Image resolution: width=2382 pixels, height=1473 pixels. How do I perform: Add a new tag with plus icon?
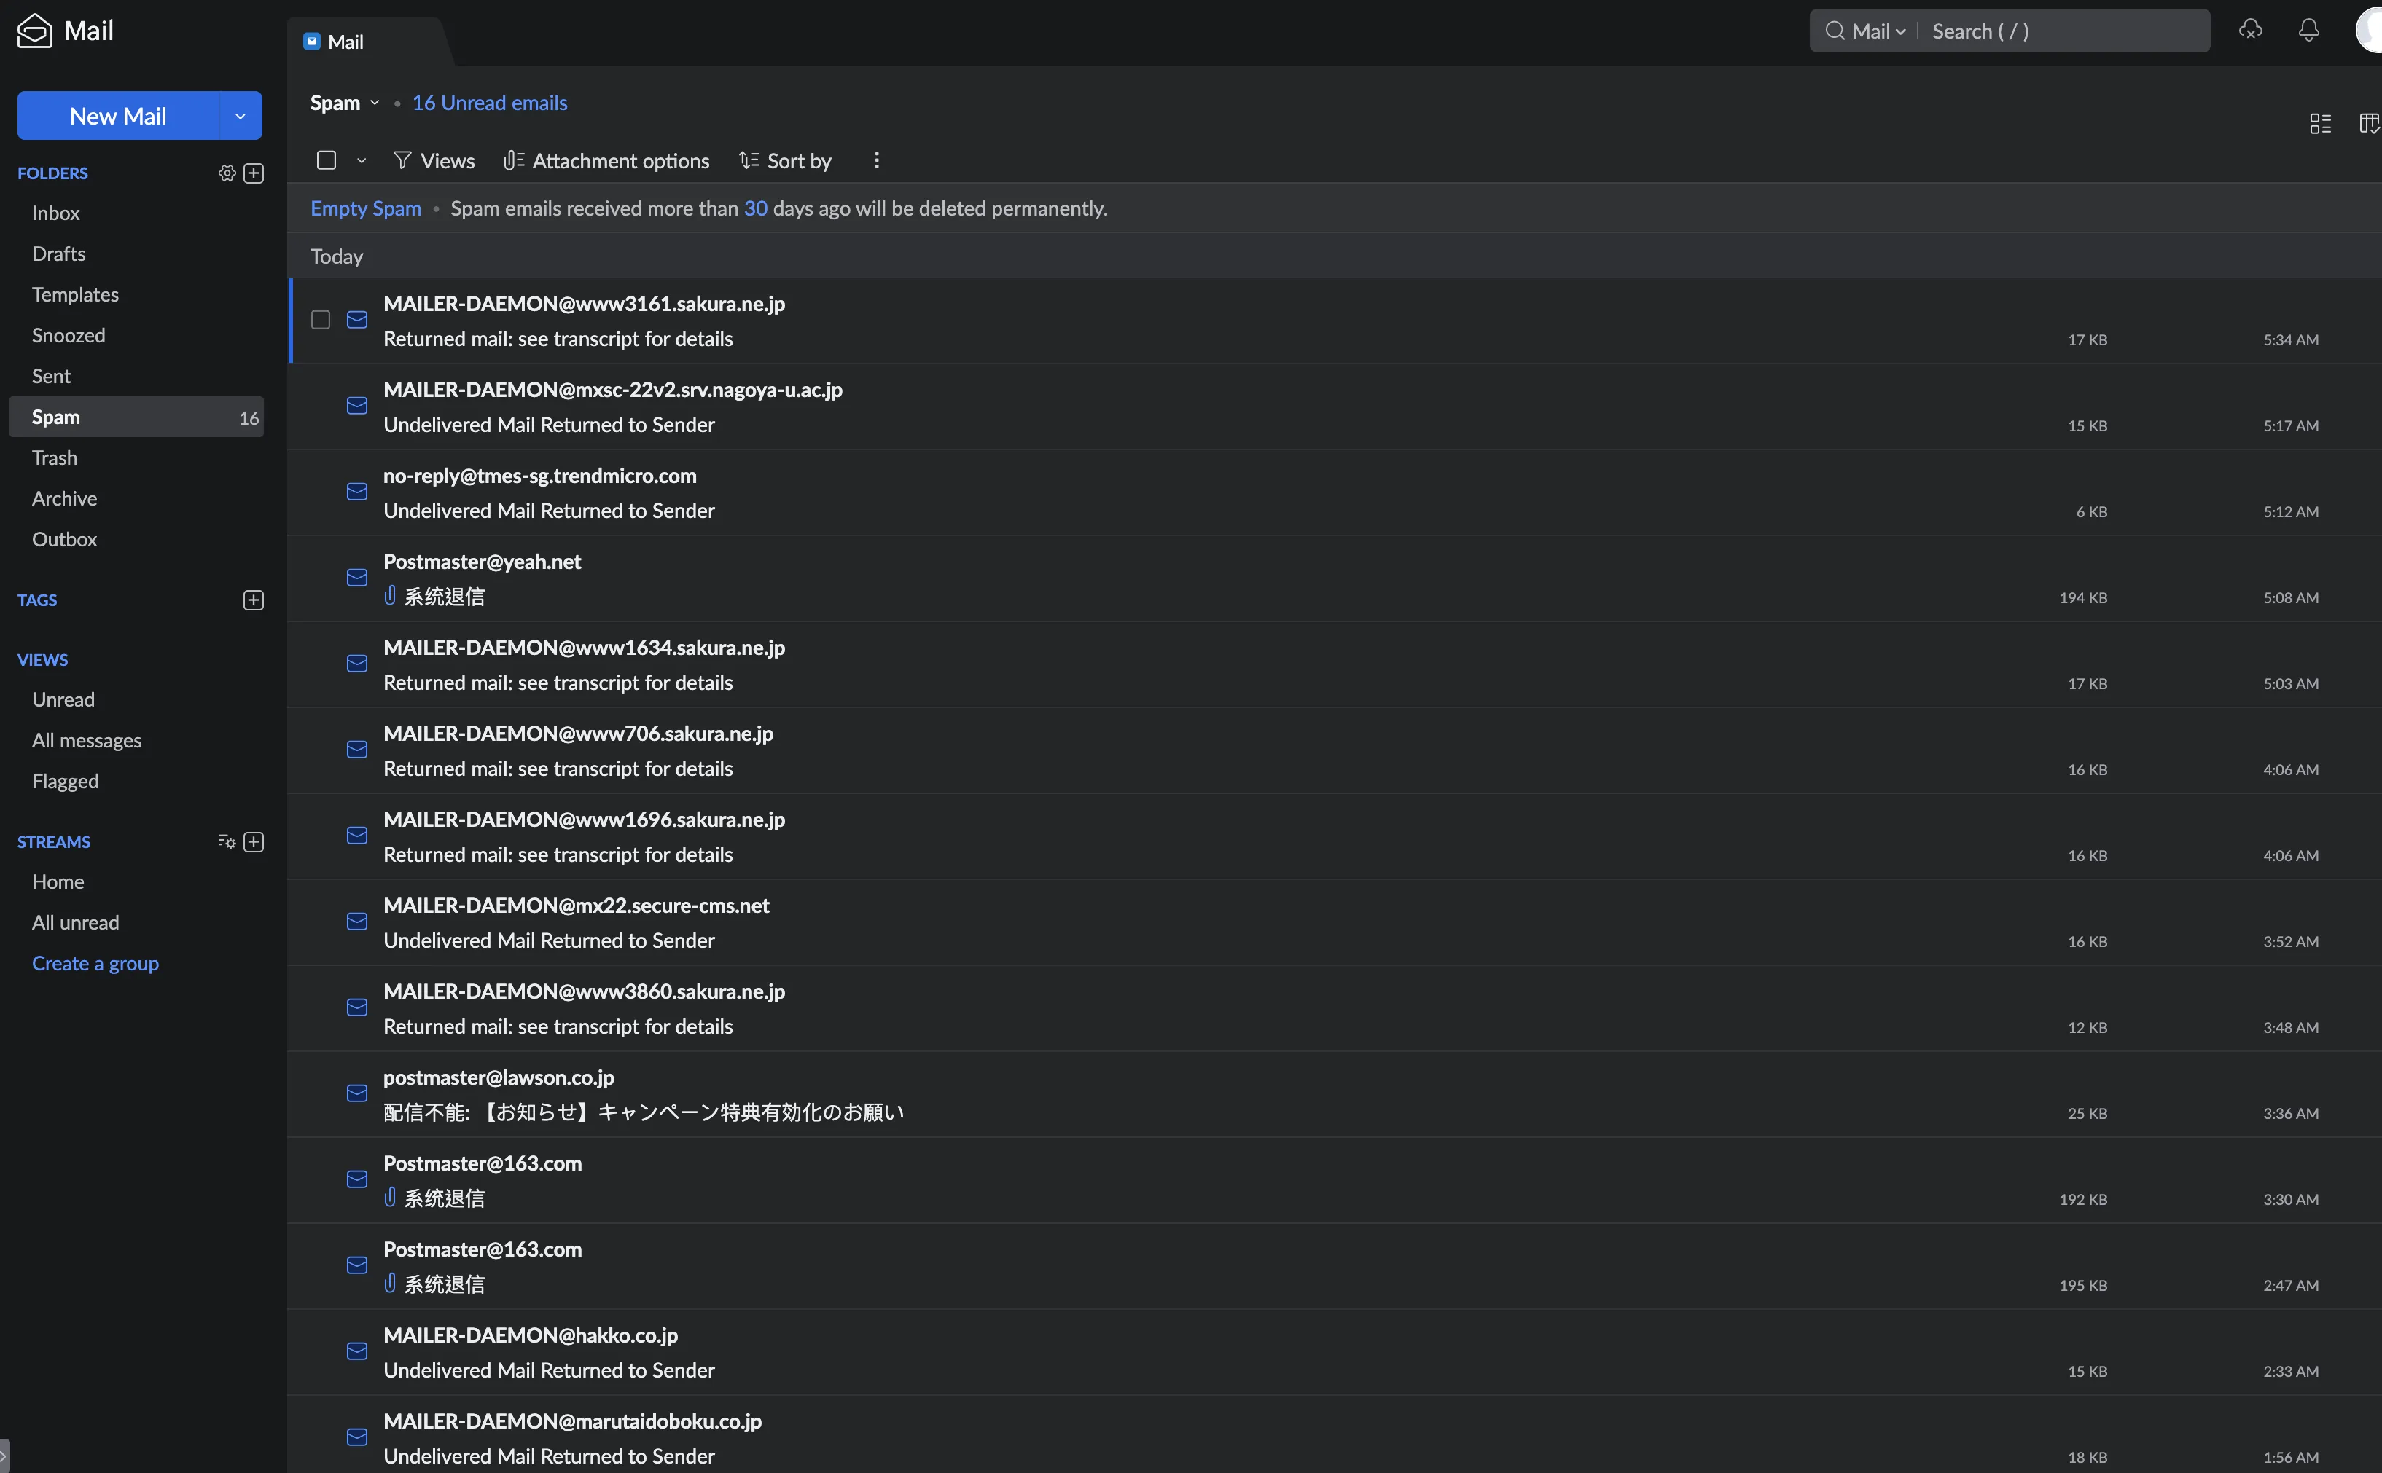[x=254, y=600]
